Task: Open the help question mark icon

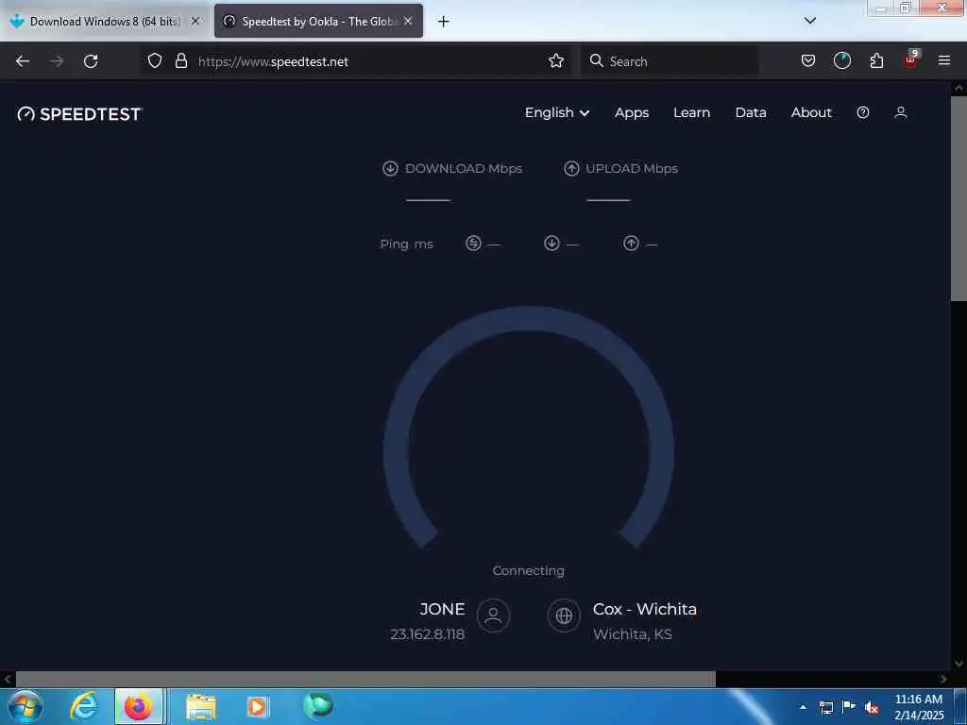Action: tap(863, 113)
